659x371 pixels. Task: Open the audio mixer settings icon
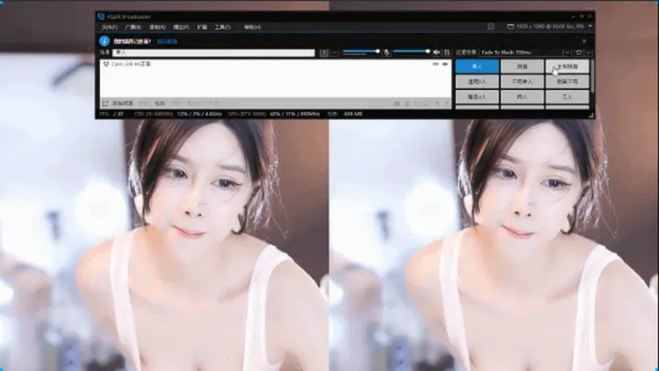[447, 52]
